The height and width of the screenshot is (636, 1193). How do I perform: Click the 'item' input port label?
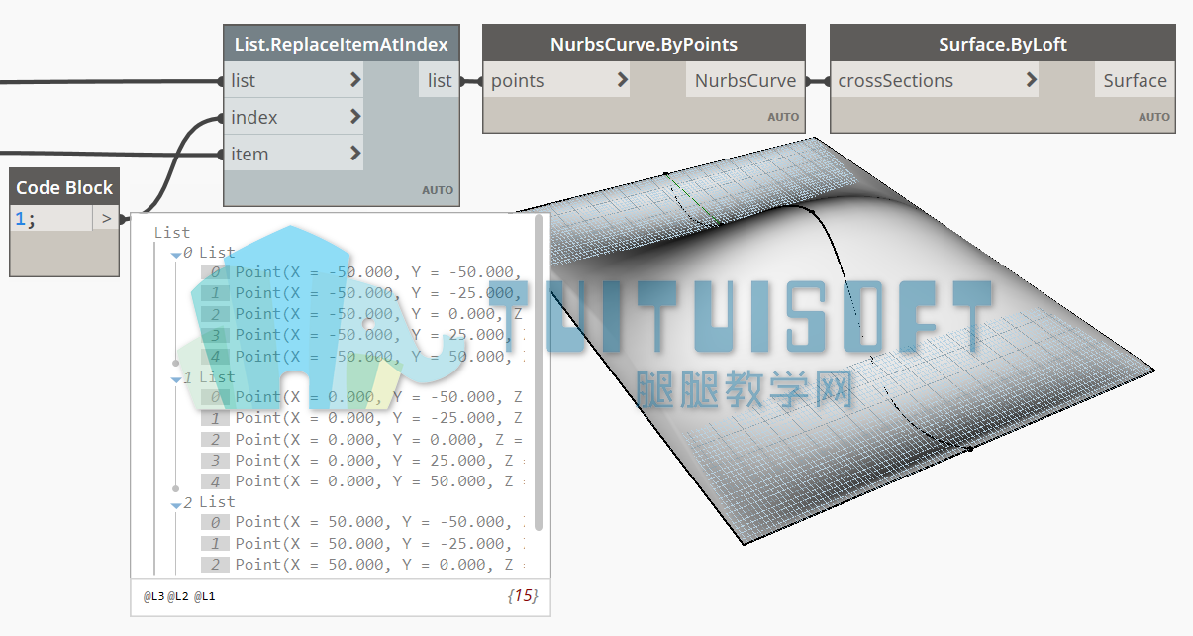tap(249, 154)
